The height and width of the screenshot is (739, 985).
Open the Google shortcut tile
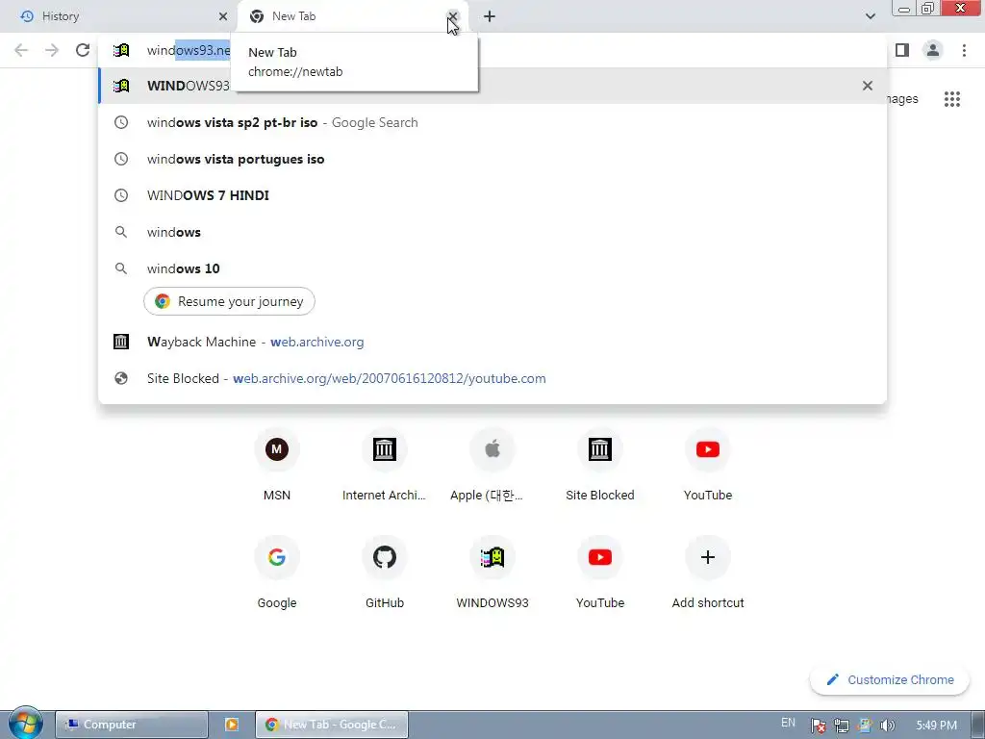pos(277,573)
